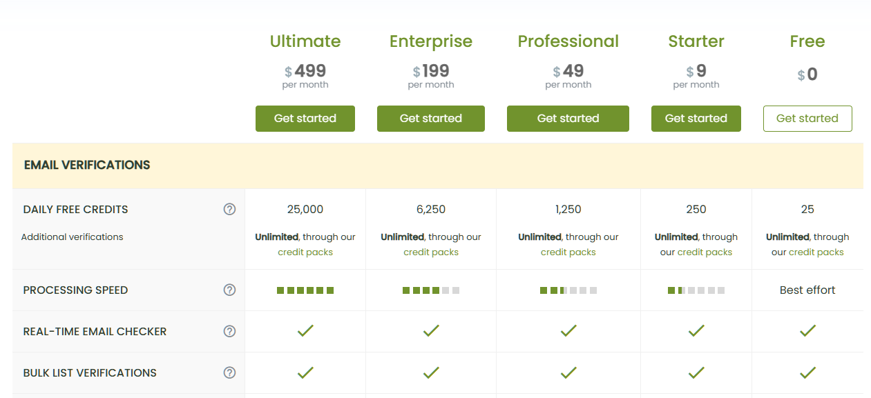Image resolution: width=871 pixels, height=398 pixels.
Task: Click Ultimate plan's processing speed indicator
Action: [x=305, y=290]
